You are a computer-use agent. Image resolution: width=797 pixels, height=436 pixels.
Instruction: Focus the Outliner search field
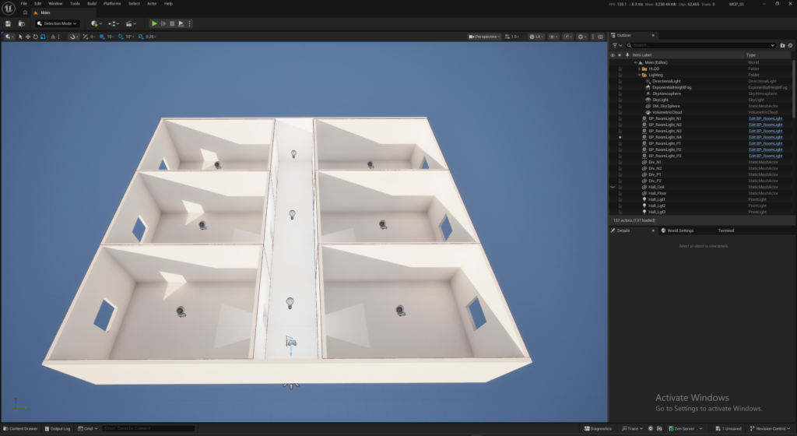(x=700, y=45)
